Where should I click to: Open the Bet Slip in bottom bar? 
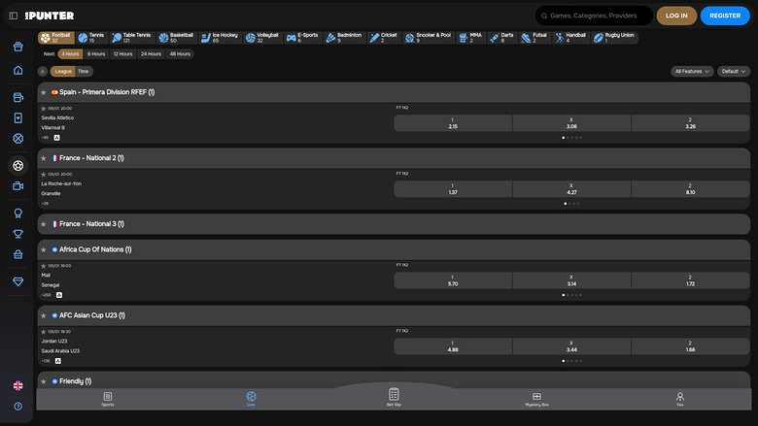[x=394, y=397]
